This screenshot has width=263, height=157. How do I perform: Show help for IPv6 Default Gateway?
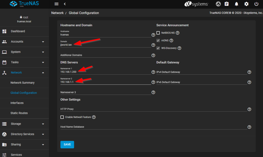click(x=249, y=82)
